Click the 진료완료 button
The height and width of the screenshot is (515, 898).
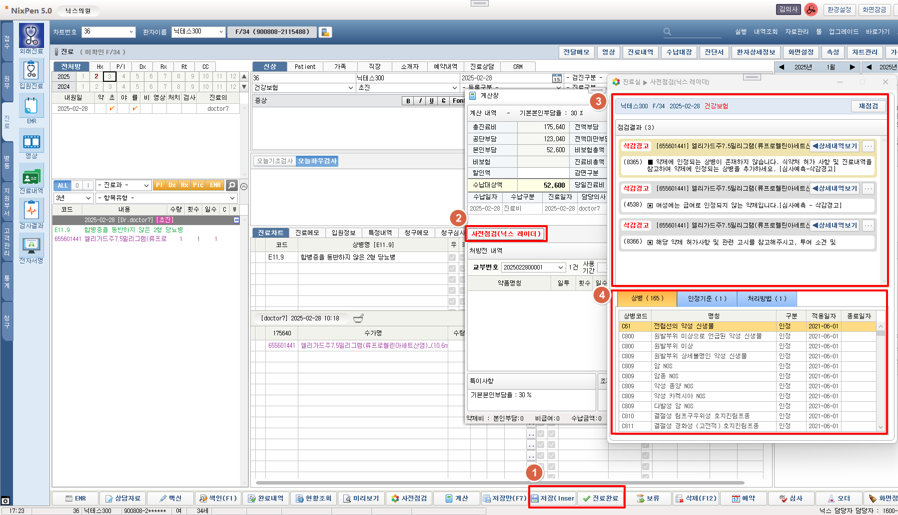point(601,498)
